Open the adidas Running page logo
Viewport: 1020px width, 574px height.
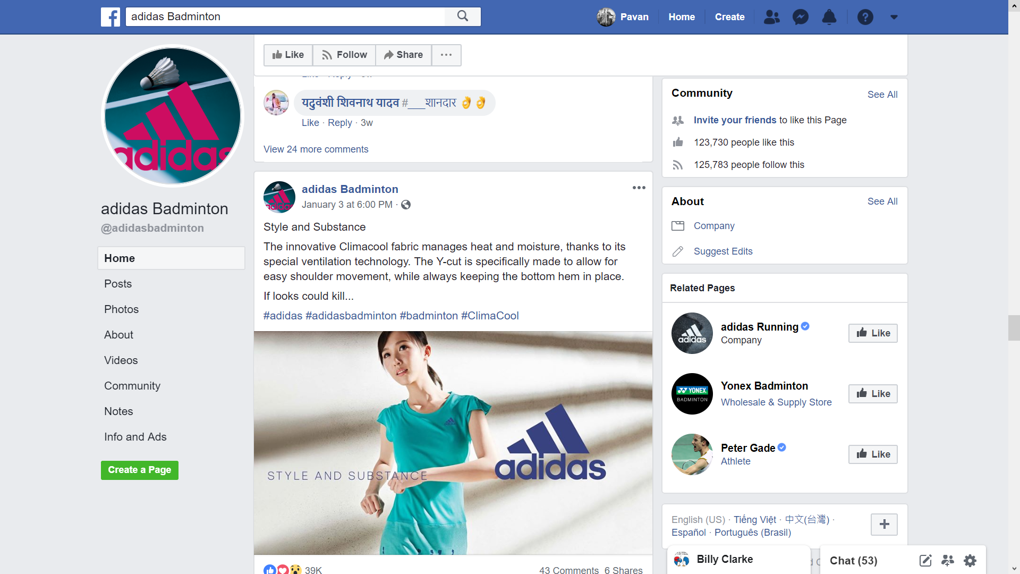tap(692, 333)
